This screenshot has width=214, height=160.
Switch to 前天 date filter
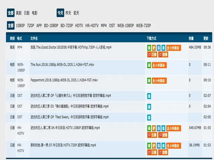point(76,13)
